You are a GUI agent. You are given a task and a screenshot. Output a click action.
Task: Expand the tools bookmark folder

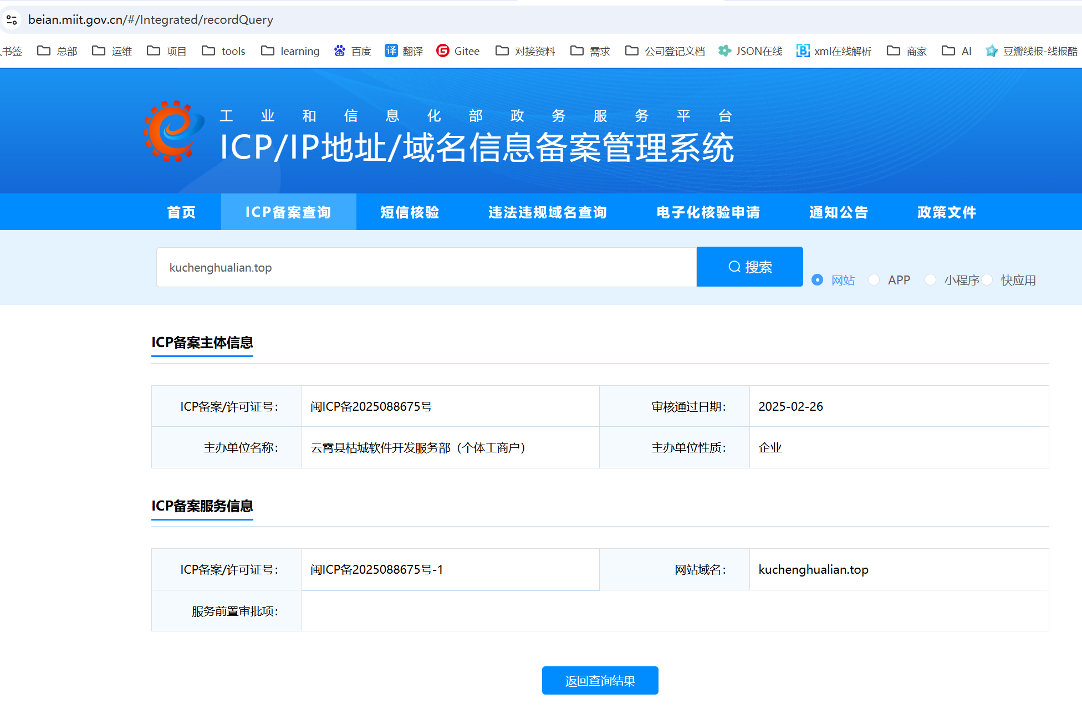click(x=223, y=51)
